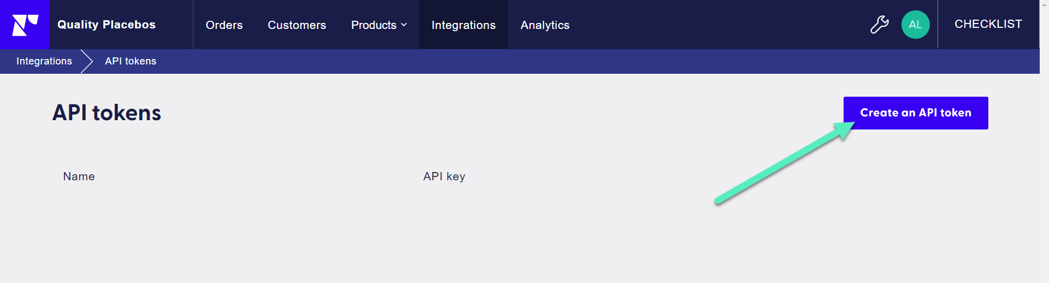Click the Name column header
The height and width of the screenshot is (283, 1049).
79,176
